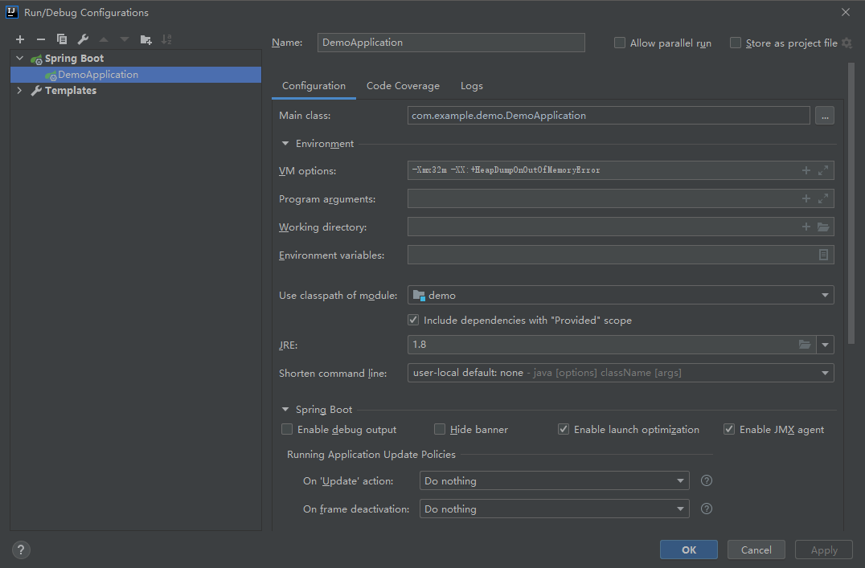Expand the VM options field editor
The width and height of the screenshot is (865, 568).
[x=823, y=170]
